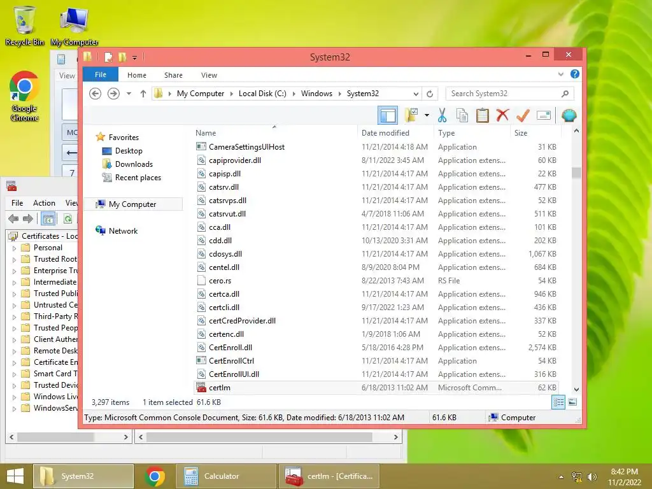Click the volume speaker tray icon
This screenshot has height=489, width=652.
(592, 476)
